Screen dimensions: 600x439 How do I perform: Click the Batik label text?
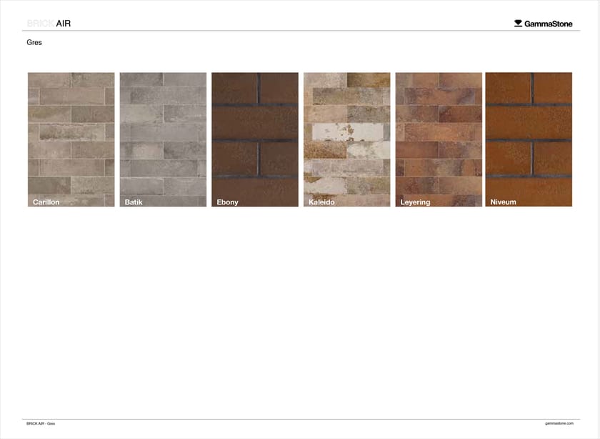(x=132, y=202)
